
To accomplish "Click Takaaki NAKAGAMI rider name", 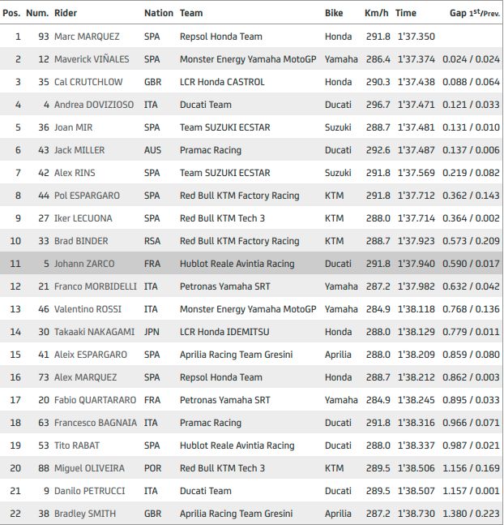I will (95, 332).
